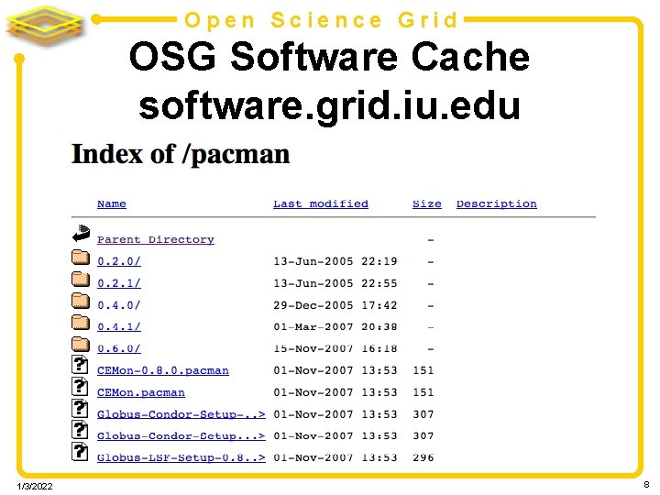This screenshot has height=495, width=660.
Task: Click the date 15-Nov-2007 16:18
Action: [x=335, y=348]
